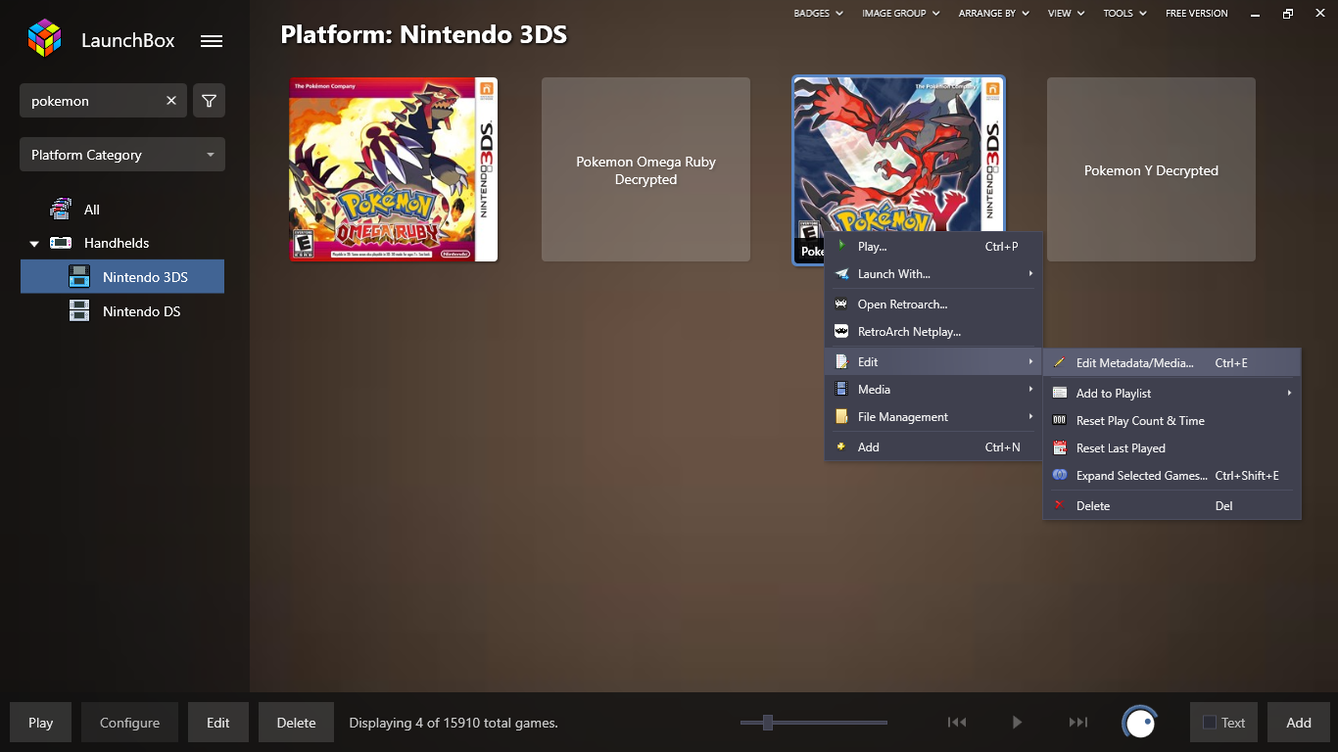Expand the Launch With submenu
1338x752 pixels.
point(933,274)
